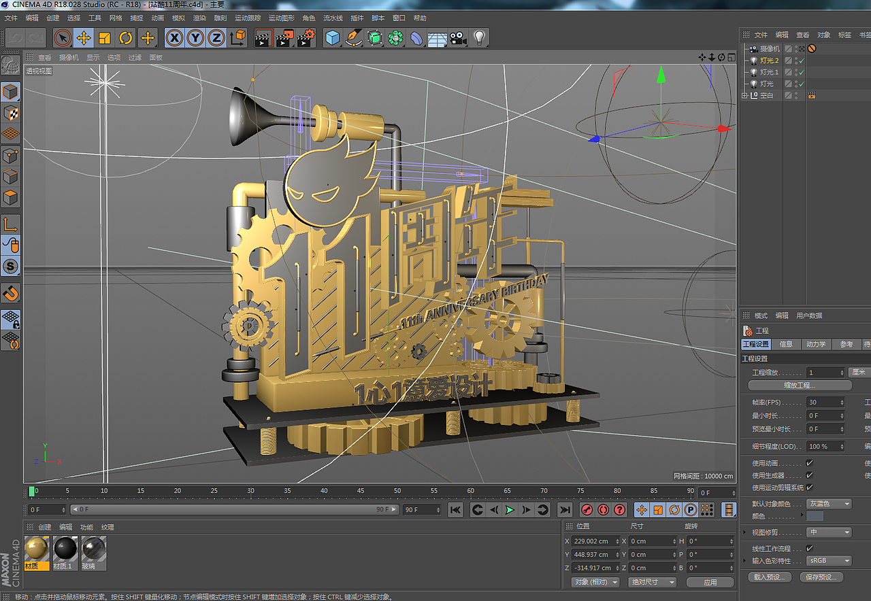This screenshot has width=871, height=601.
Task: Open the array modeling objects icon
Action: tap(395, 38)
